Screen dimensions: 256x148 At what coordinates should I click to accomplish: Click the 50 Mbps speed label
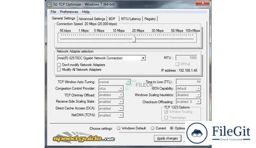click(177, 31)
